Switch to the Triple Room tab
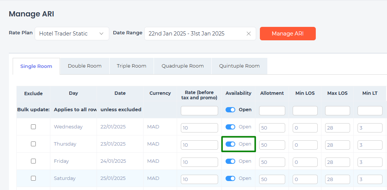387x190 pixels. coord(131,66)
